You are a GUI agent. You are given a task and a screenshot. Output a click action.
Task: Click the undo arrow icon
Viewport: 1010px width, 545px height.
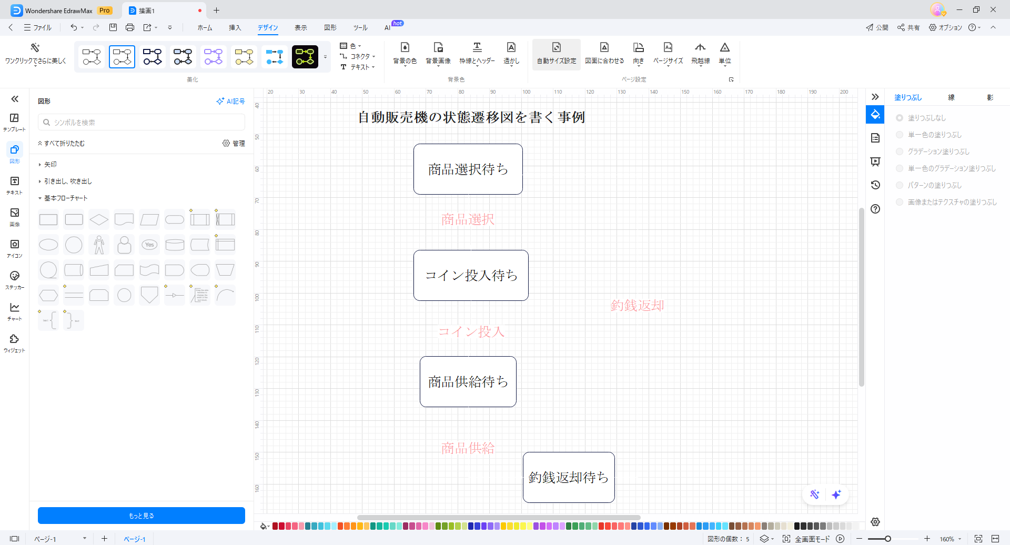point(74,27)
